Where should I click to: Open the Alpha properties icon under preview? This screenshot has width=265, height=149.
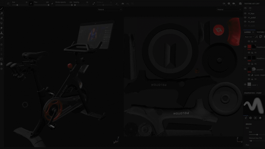(x=250, y=118)
